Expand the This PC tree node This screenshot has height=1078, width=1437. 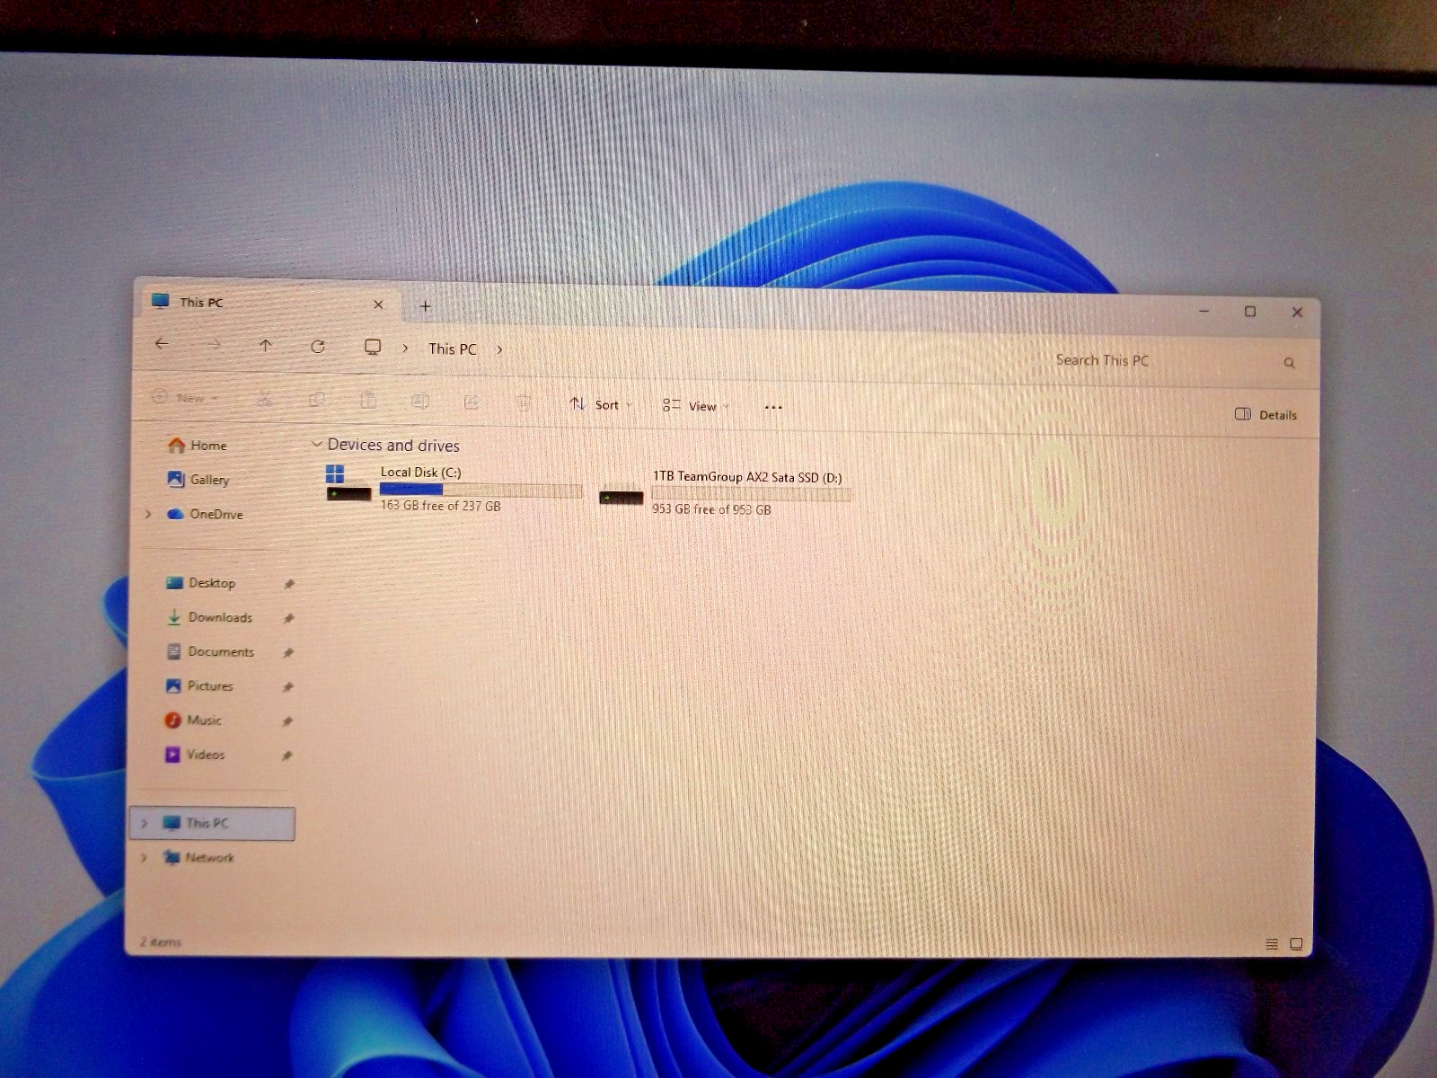click(144, 823)
